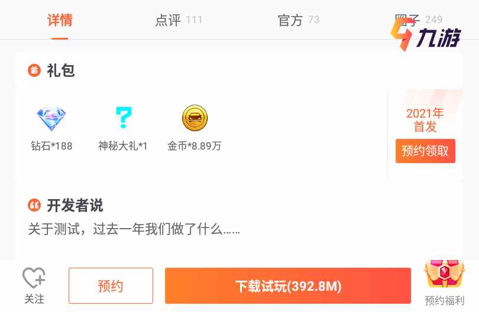Tap the orange quote icon beside 开发者说
Viewport: 479px width, 312px height.
coord(34,205)
